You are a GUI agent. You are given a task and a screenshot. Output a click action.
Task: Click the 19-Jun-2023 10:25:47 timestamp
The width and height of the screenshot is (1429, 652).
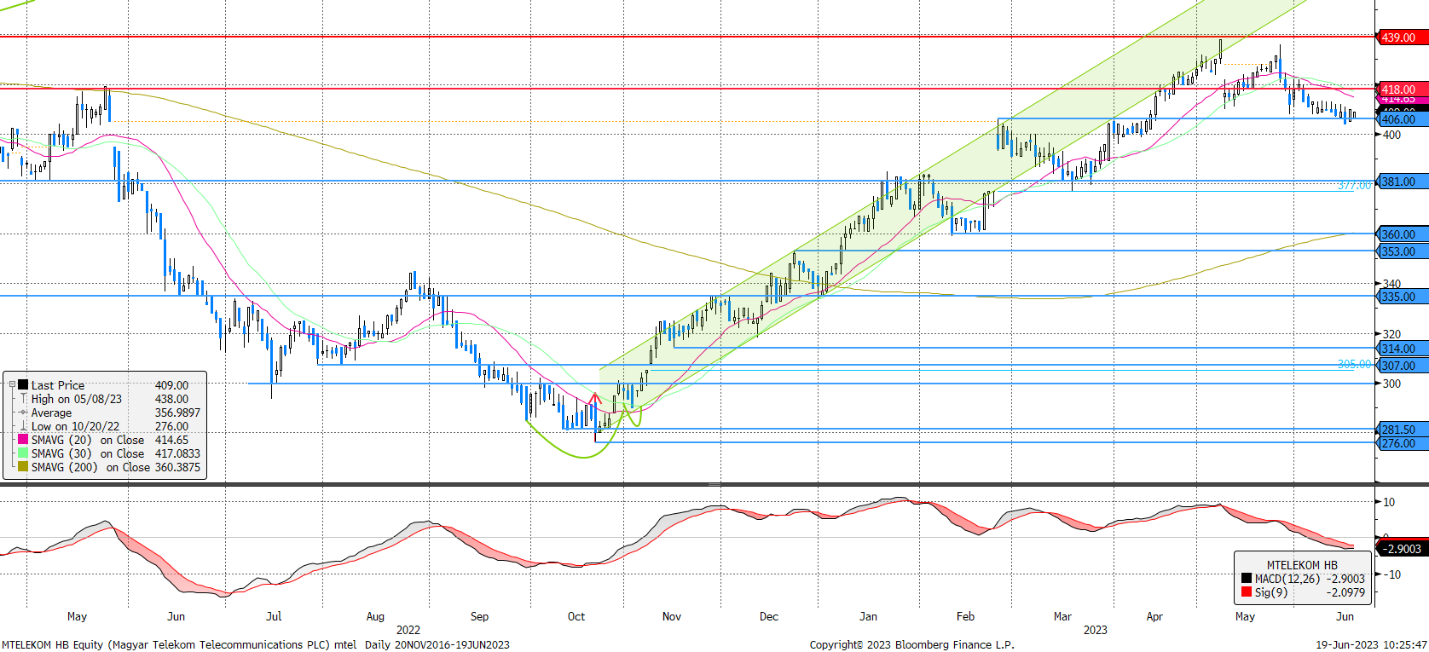(1371, 645)
